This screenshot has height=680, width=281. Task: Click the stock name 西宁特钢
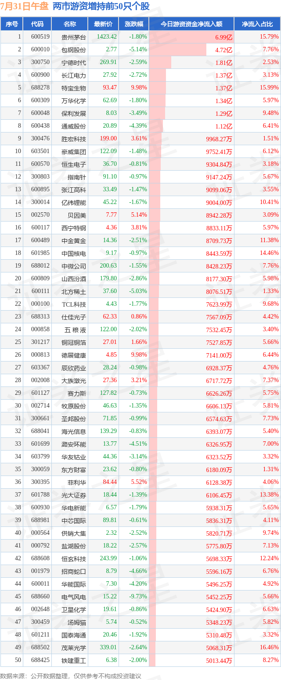coord(74,228)
